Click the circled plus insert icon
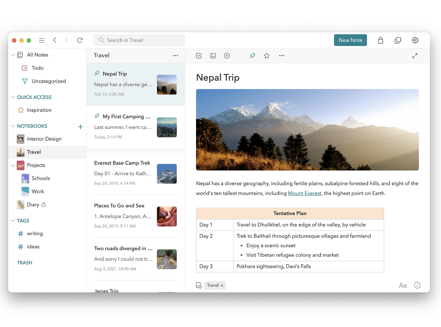 click(227, 56)
